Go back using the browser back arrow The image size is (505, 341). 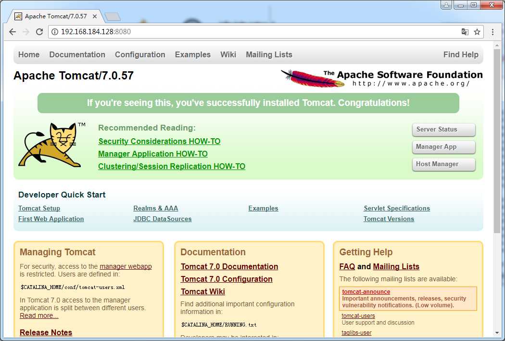point(13,32)
